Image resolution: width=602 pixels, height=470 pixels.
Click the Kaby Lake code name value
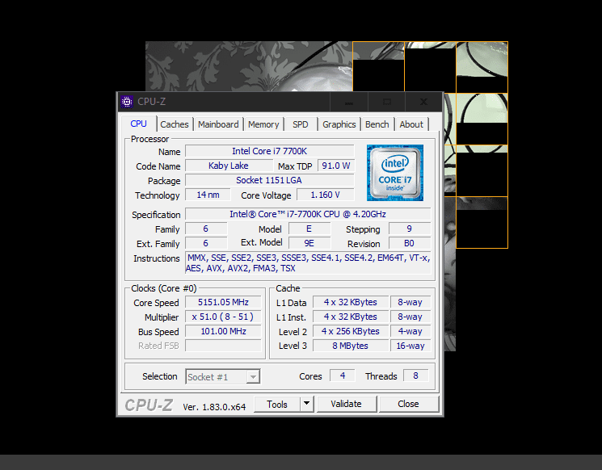click(229, 166)
